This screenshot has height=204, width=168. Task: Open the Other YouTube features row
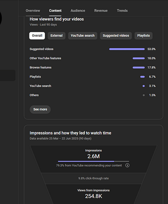[x=93, y=58]
